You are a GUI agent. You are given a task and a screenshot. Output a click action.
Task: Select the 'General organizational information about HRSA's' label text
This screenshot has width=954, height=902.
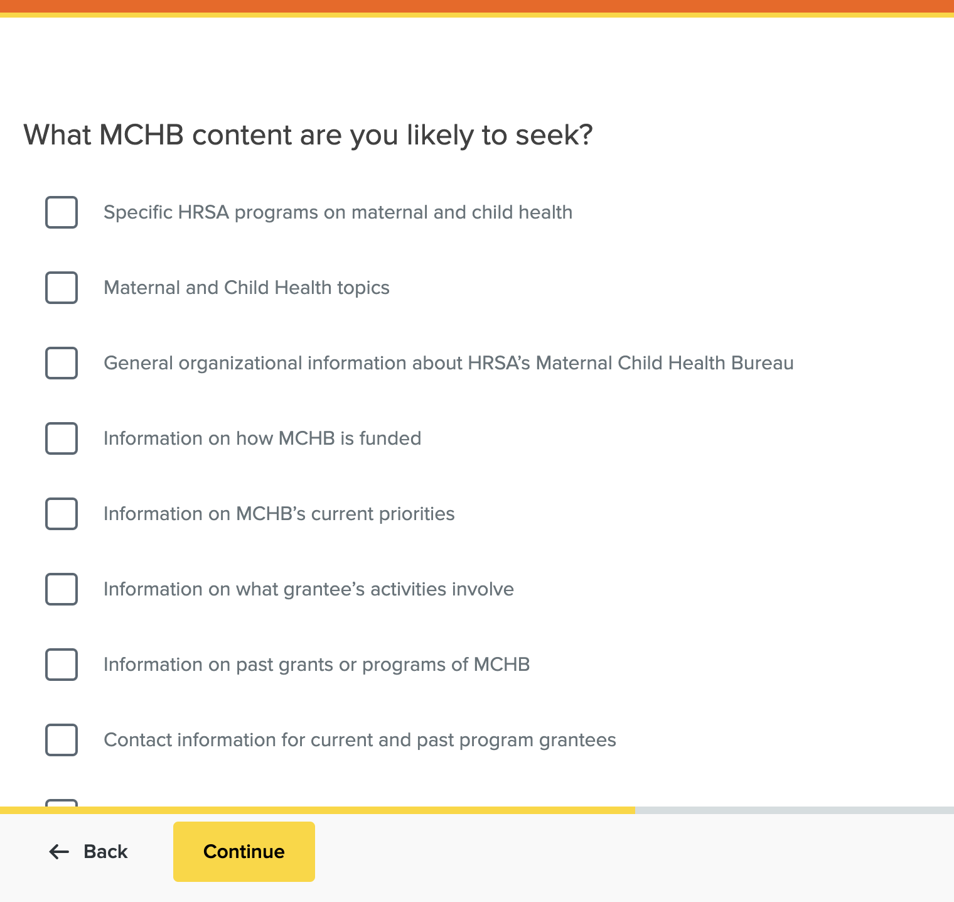(x=448, y=363)
